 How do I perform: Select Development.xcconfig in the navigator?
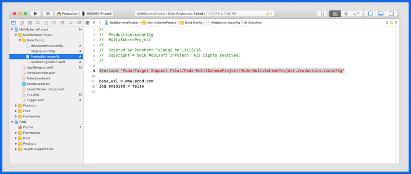(47, 46)
